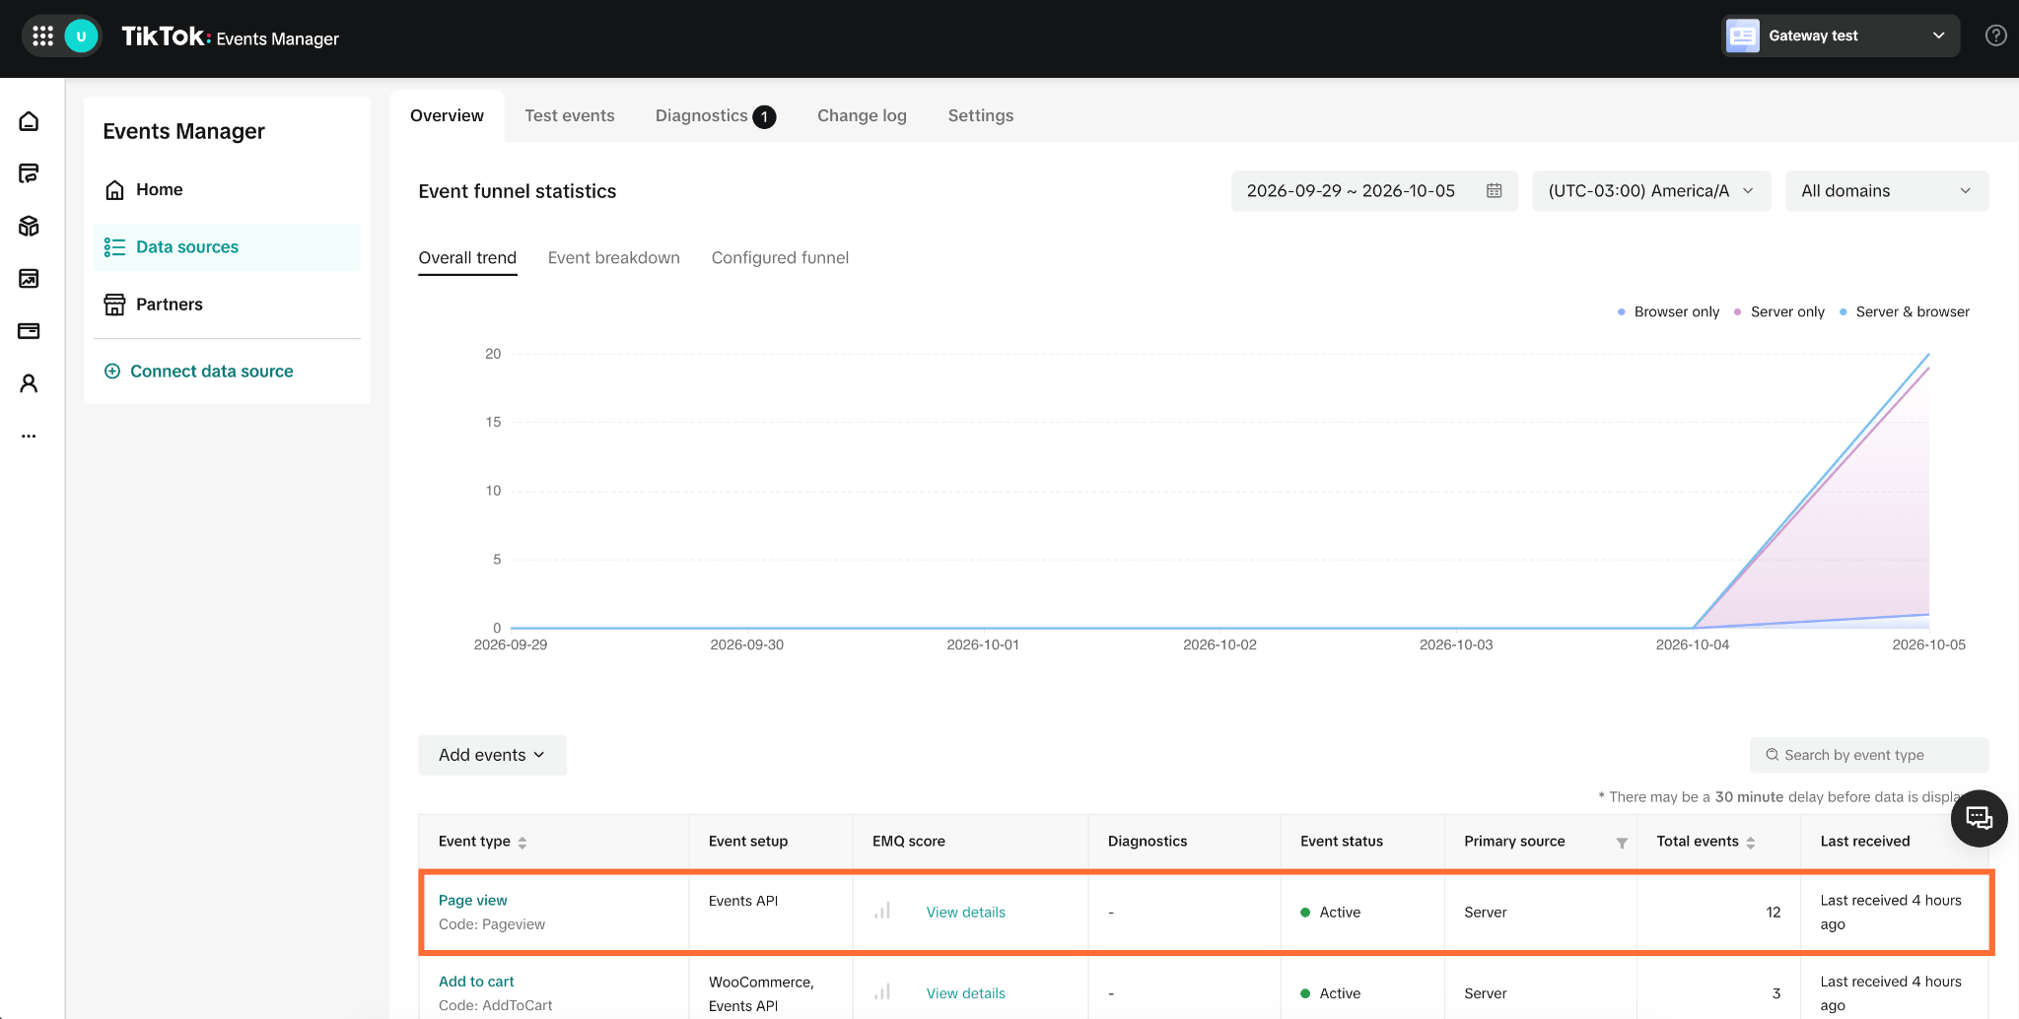Open the home icon in left rail

tap(29, 121)
